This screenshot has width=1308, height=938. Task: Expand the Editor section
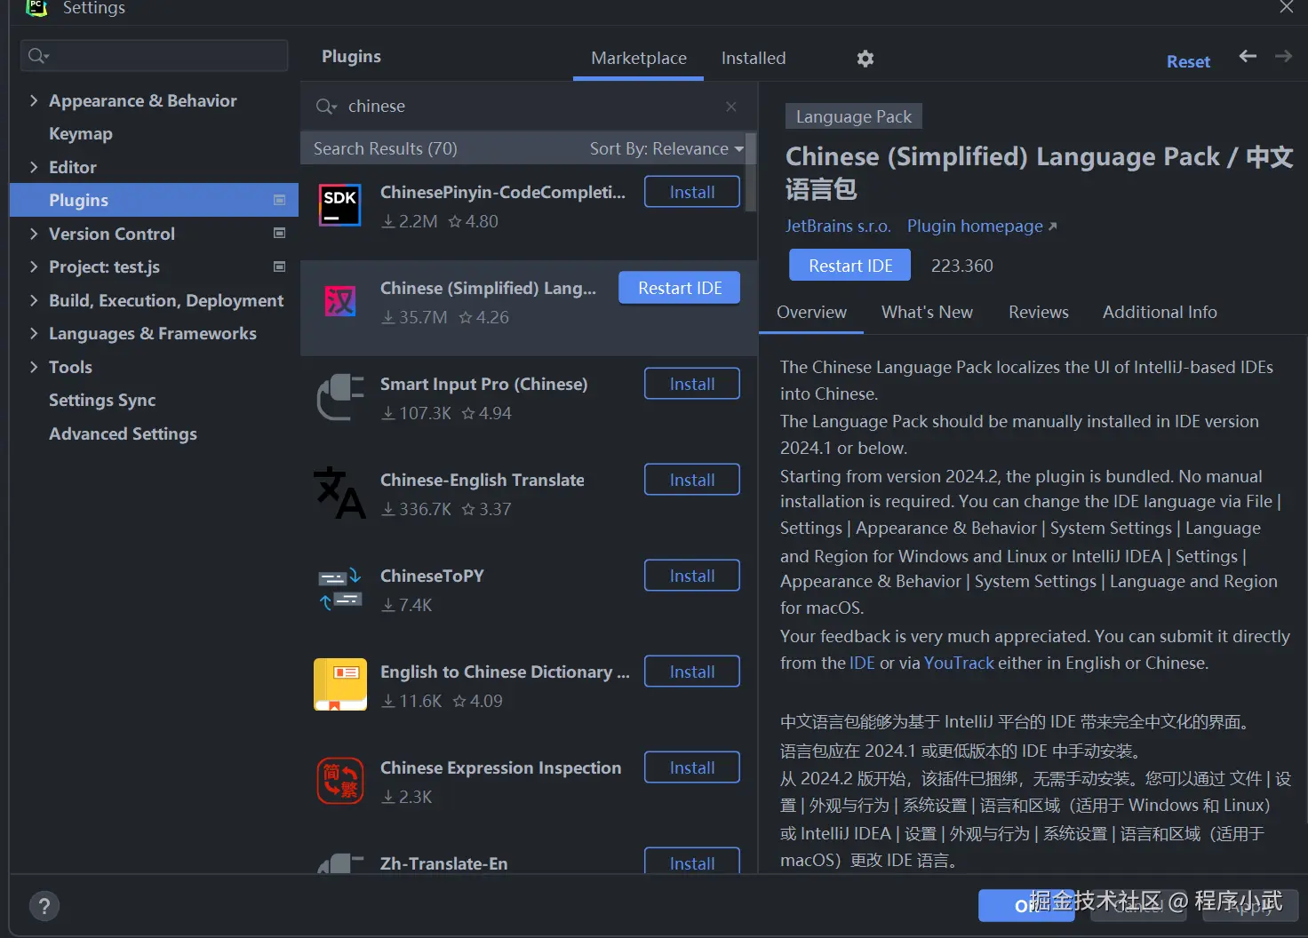(x=34, y=167)
